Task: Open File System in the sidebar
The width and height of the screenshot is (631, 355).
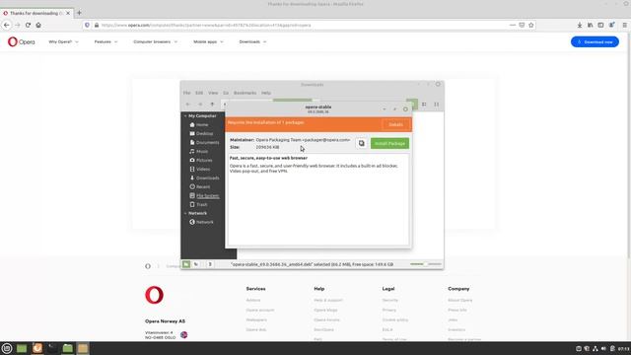Action: point(204,195)
